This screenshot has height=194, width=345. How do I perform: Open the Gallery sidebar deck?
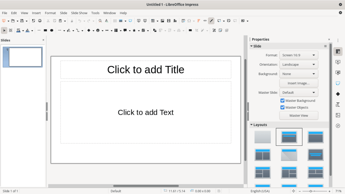pos(338,115)
